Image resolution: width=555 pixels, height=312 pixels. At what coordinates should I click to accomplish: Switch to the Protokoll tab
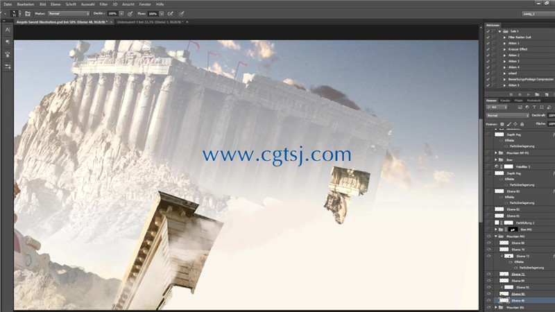pos(533,101)
